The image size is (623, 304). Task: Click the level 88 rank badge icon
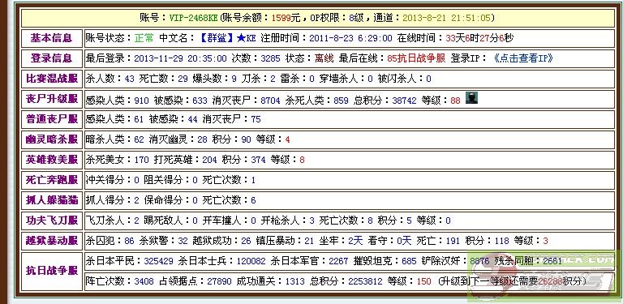coord(471,97)
